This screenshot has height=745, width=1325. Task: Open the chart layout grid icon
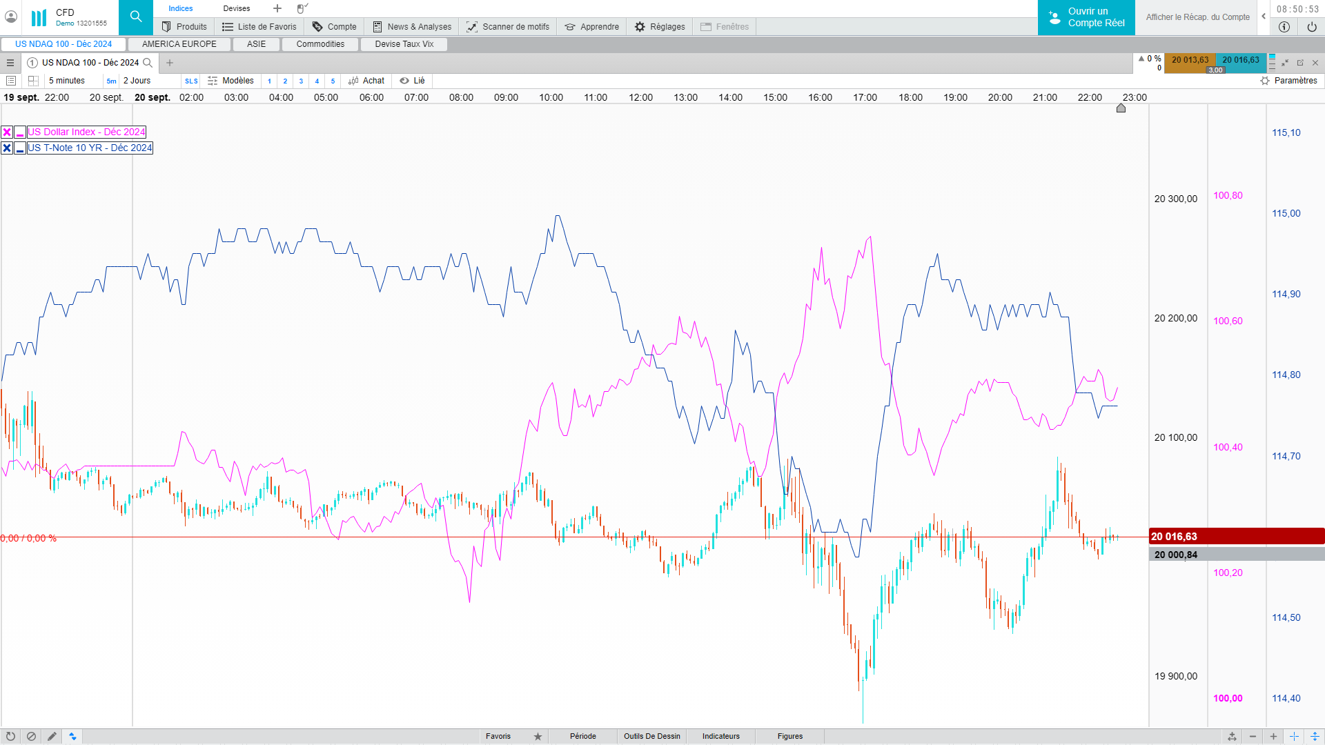[33, 81]
